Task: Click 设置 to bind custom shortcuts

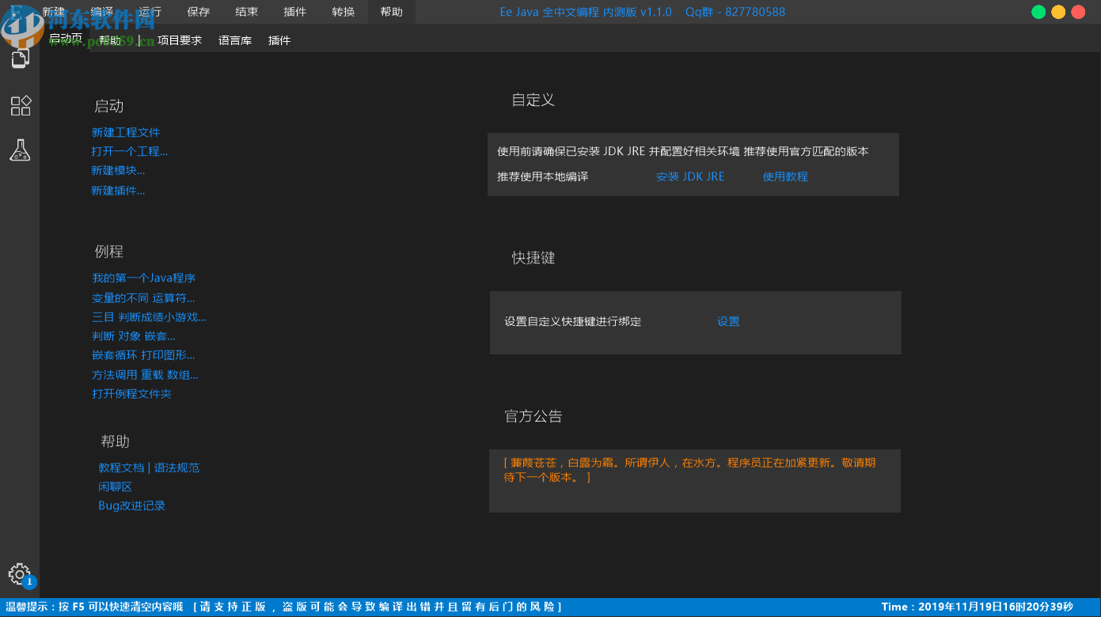Action: pyautogui.click(x=727, y=321)
